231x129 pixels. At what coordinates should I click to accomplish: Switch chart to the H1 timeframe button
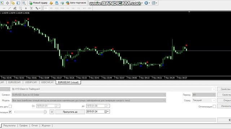click(x=68, y=8)
